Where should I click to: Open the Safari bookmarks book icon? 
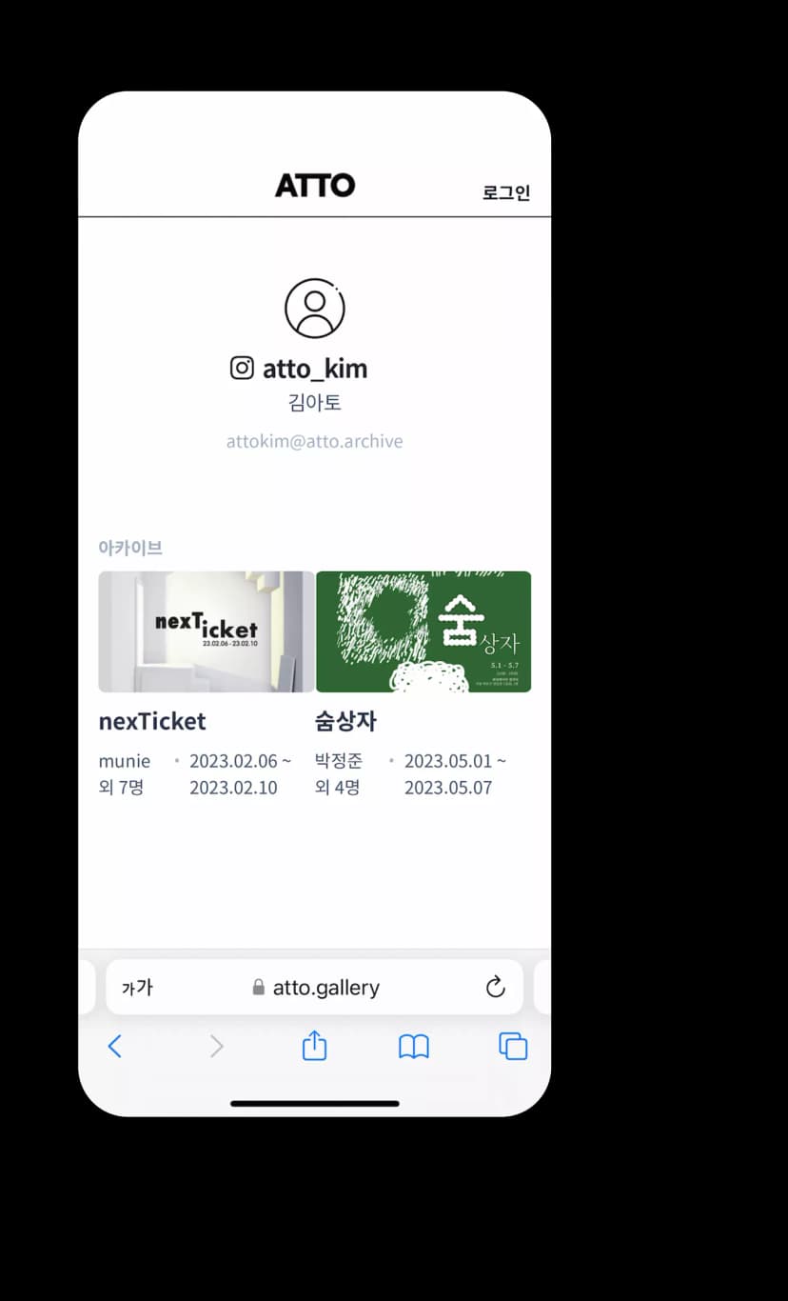[414, 1048]
